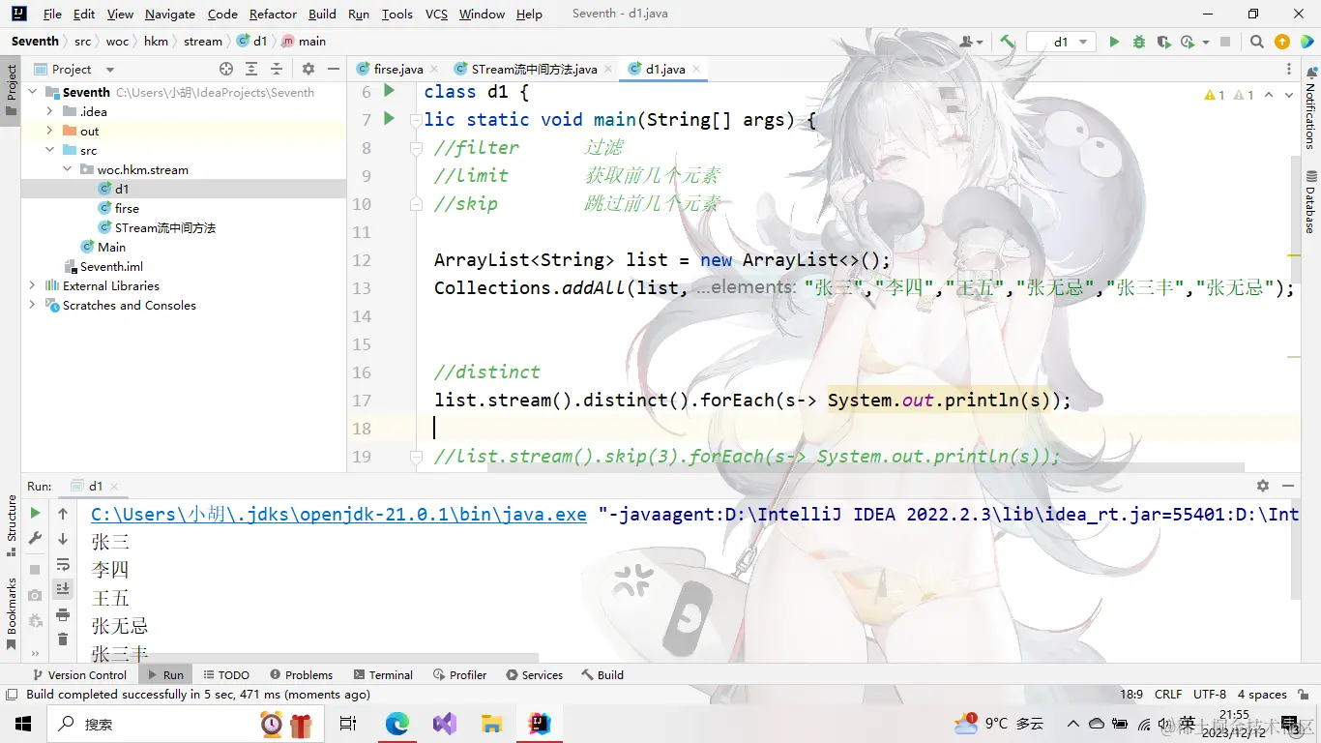Expand External Libraries node
Viewport: 1321px width, 743px height.
pyautogui.click(x=33, y=285)
